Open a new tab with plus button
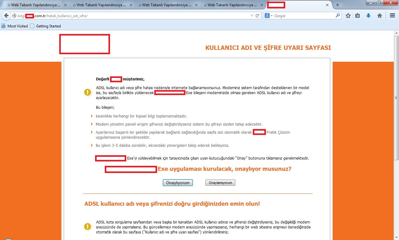The height and width of the screenshot is (240, 399). coord(337,5)
